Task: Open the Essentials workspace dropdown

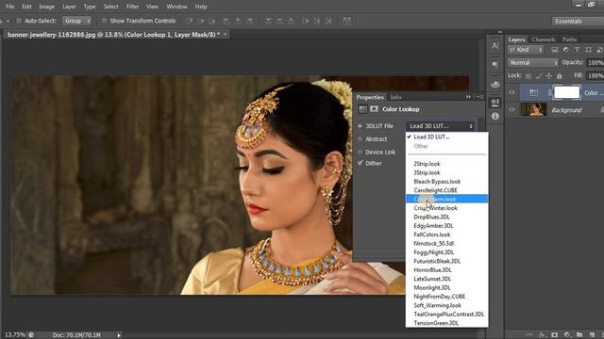Action: (578, 21)
